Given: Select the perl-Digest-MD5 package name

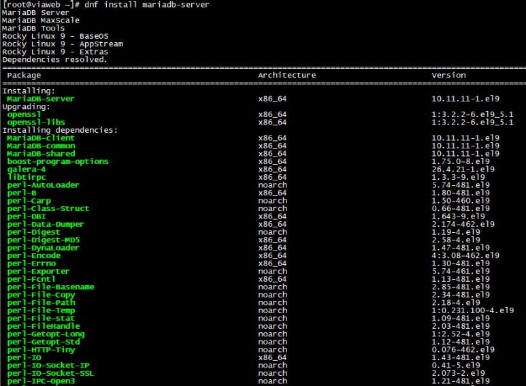Looking at the screenshot, I should [x=44, y=240].
